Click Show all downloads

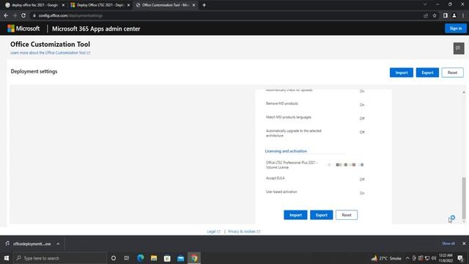tap(448, 243)
